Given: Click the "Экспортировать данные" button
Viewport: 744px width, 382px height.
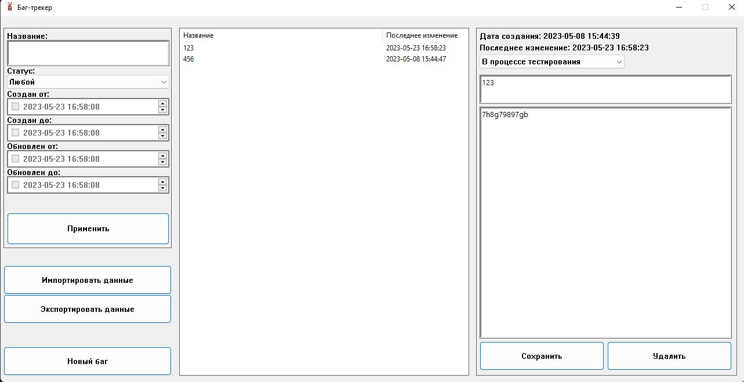Looking at the screenshot, I should click(x=88, y=309).
